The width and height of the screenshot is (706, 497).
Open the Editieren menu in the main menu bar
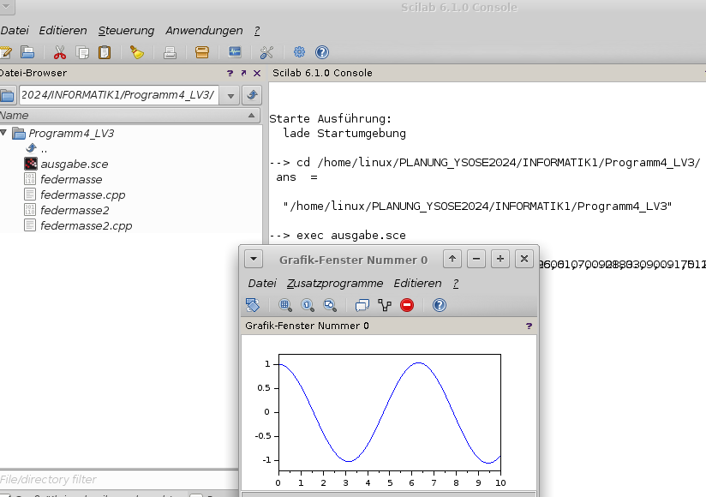(63, 31)
